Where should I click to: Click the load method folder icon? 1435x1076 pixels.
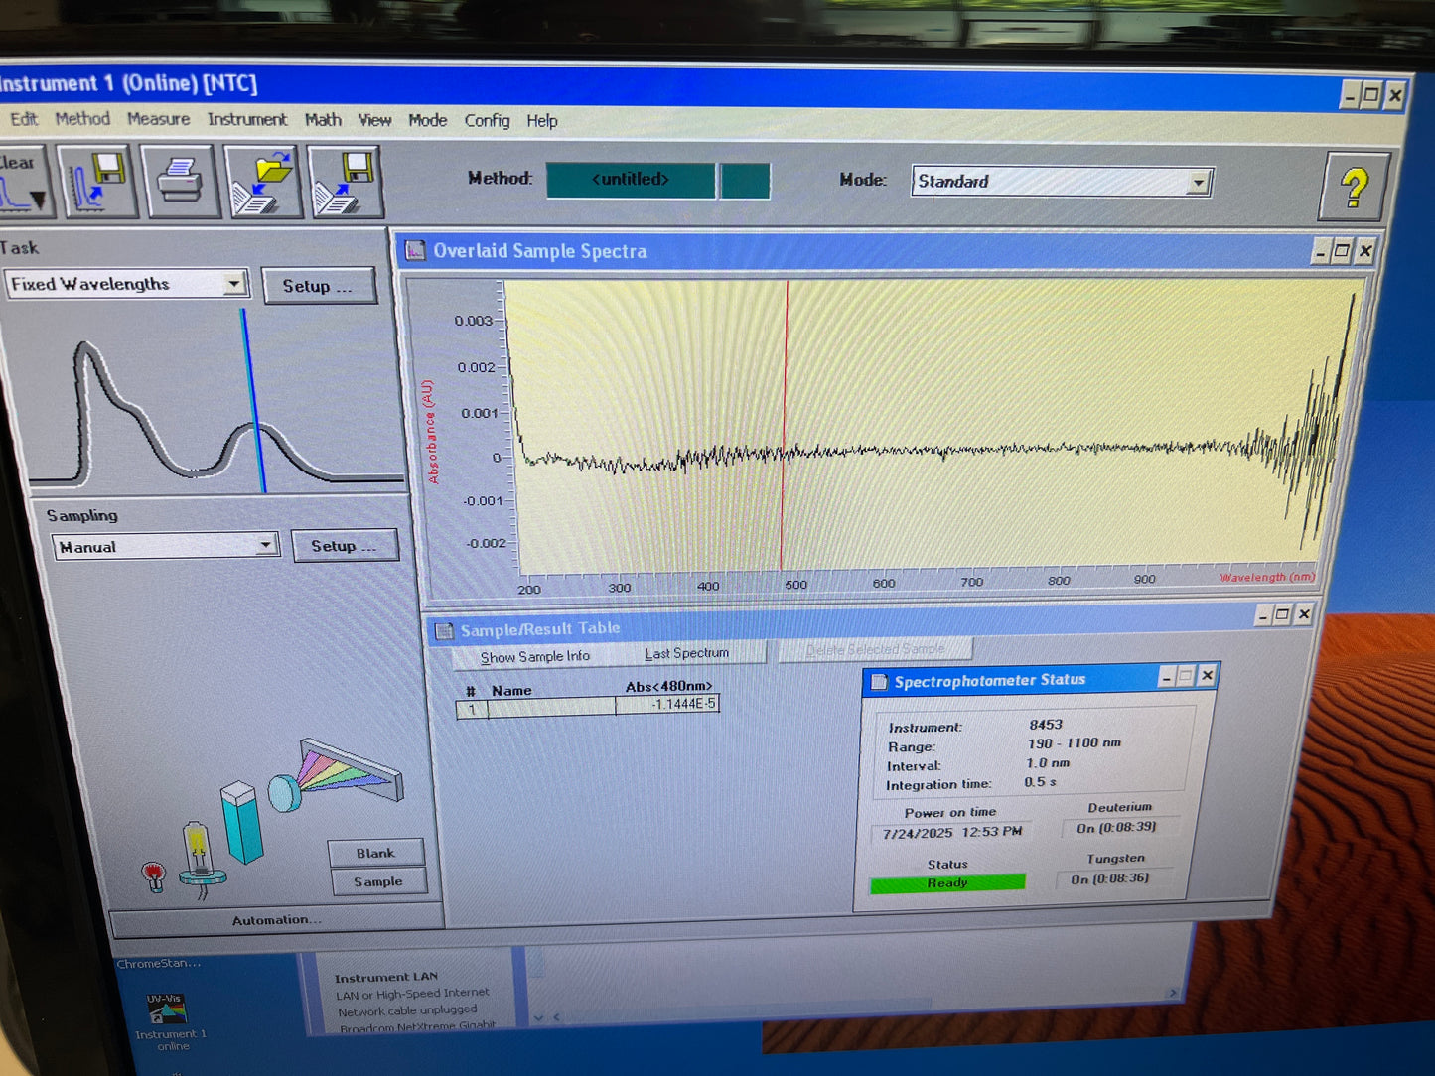[x=263, y=182]
